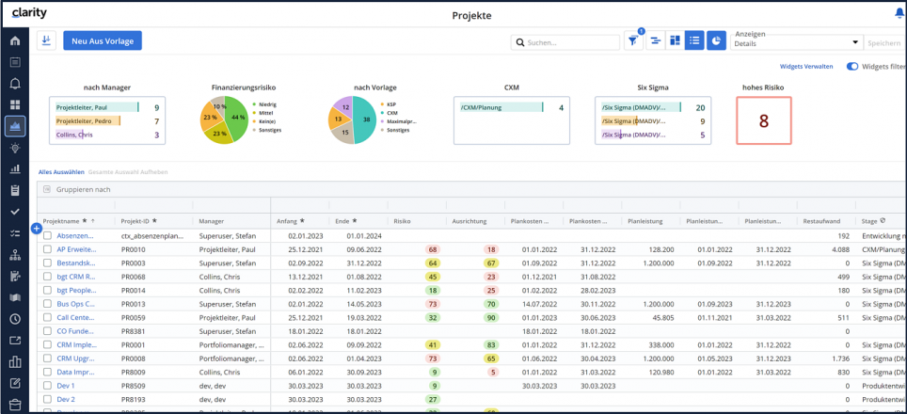Image resolution: width=907 pixels, height=414 pixels.
Task: Open the clipboard sidebar icon
Action: (15, 190)
